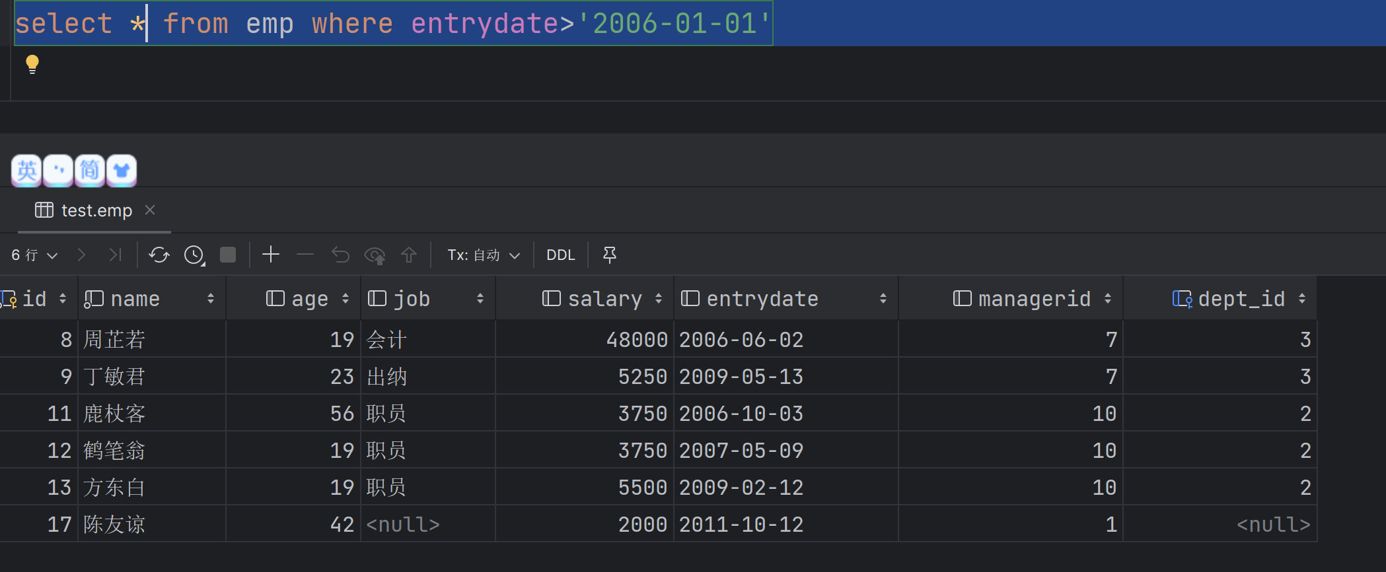Click the revert changes undo icon
The image size is (1386, 572).
point(340,255)
